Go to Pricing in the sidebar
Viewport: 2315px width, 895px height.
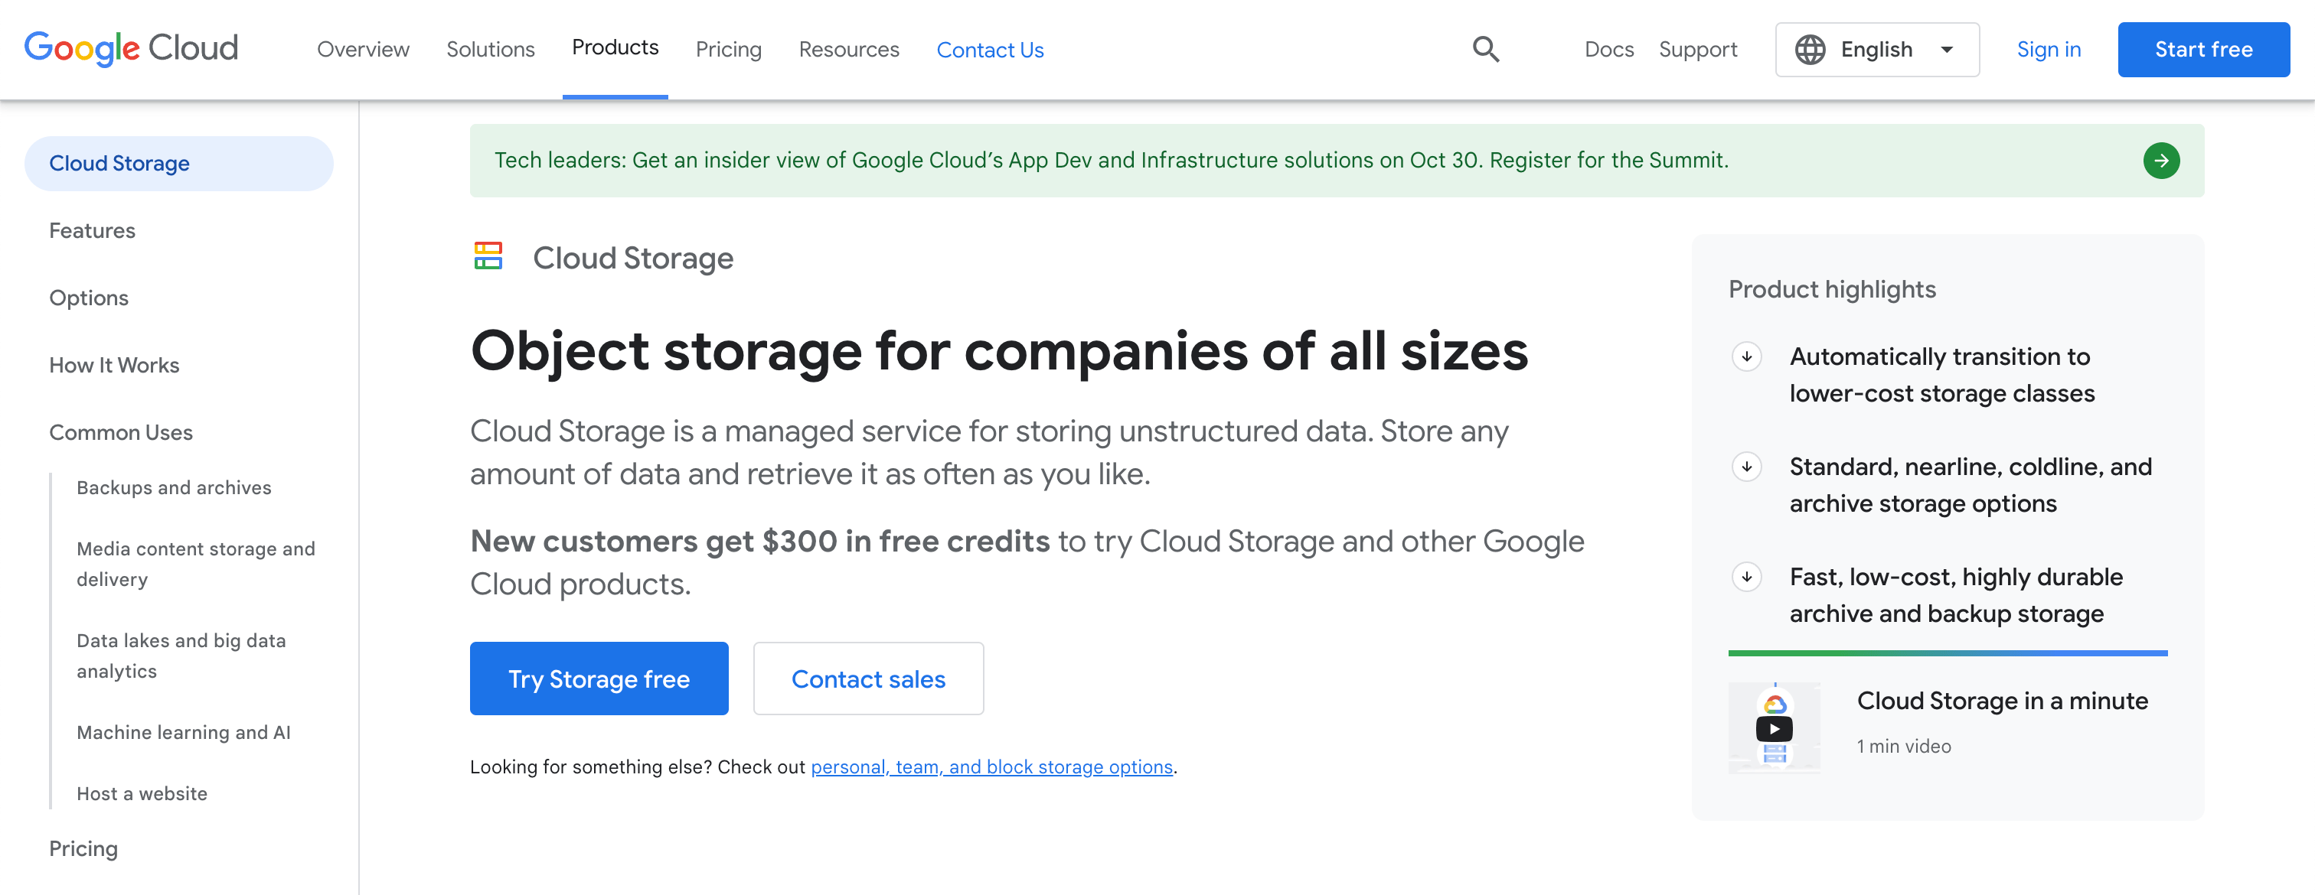pyautogui.click(x=83, y=849)
